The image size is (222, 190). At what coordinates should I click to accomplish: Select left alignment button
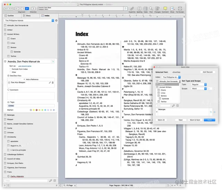coord(16,8)
